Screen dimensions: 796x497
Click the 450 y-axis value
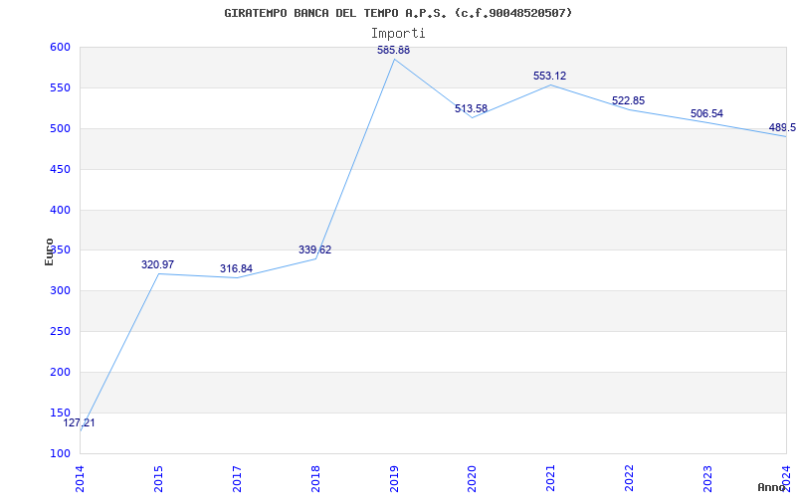(x=60, y=169)
